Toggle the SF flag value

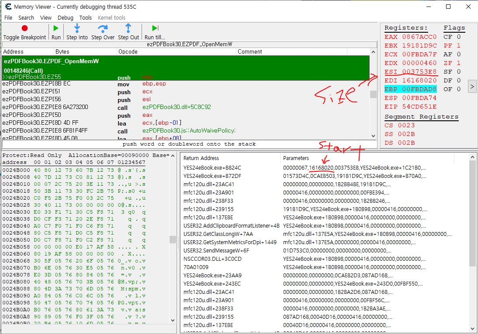tap(458, 72)
